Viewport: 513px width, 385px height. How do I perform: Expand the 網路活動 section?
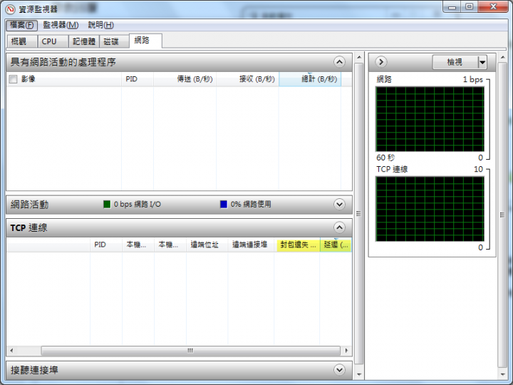(339, 205)
